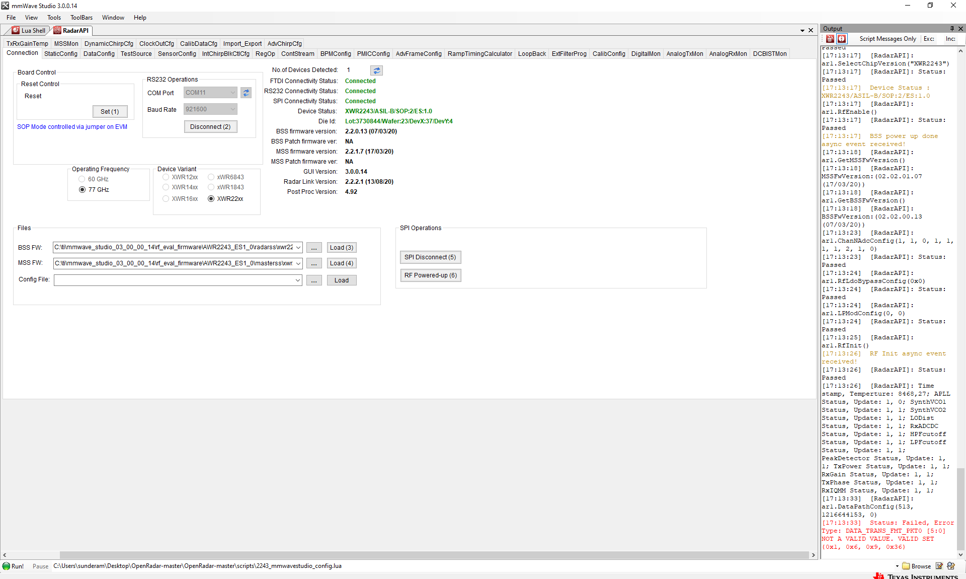Screen dimensions: 966x579
Task: Open the File menu
Action: coord(11,18)
